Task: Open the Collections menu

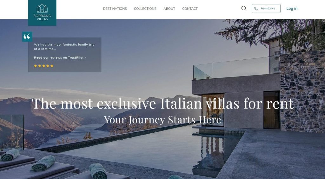Action: [x=145, y=9]
